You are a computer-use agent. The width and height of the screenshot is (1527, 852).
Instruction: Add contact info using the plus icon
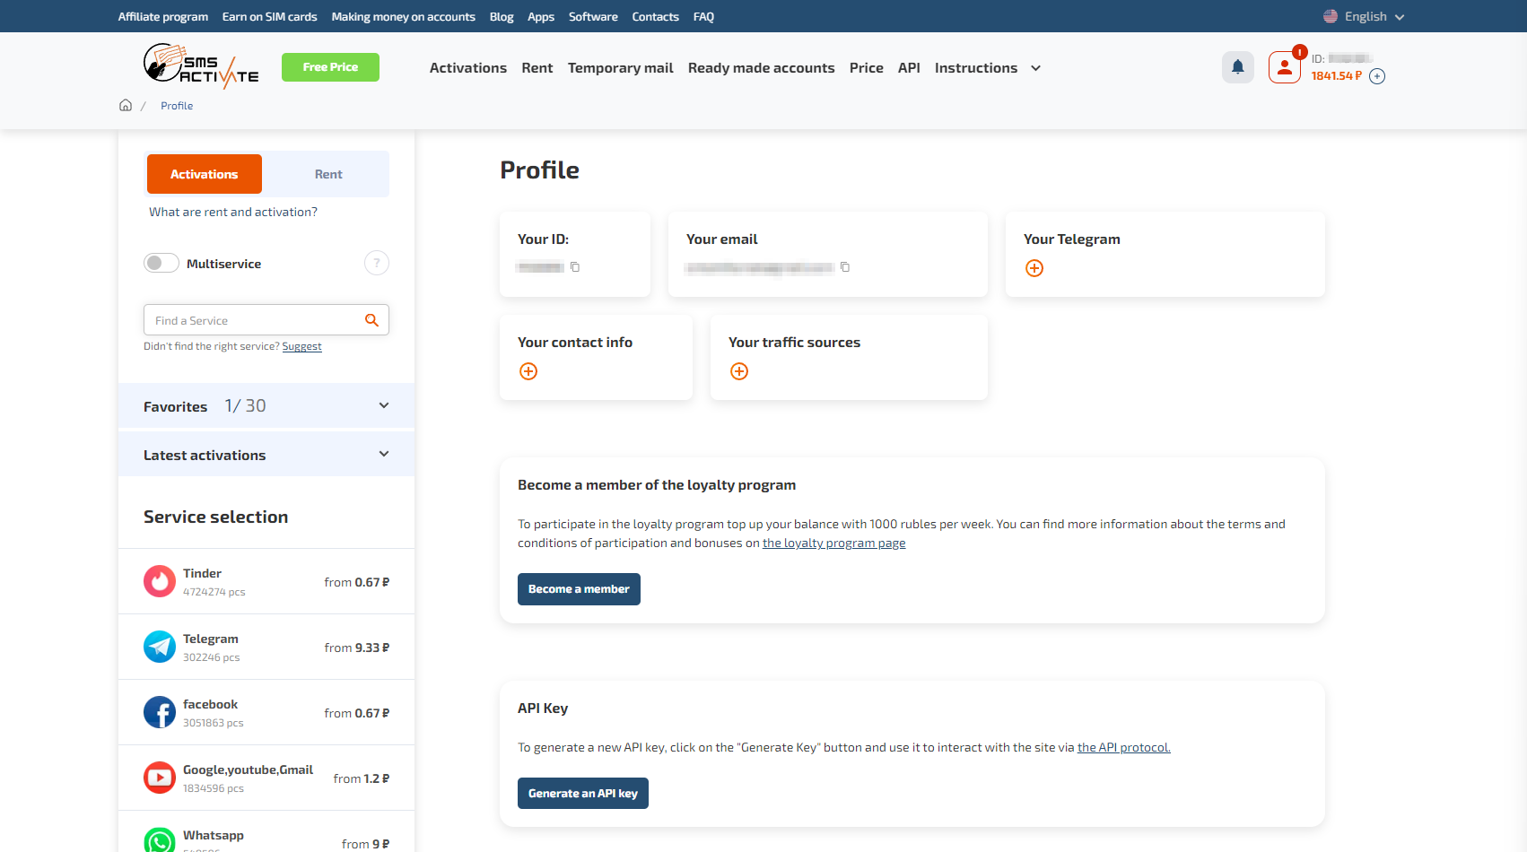pos(528,370)
